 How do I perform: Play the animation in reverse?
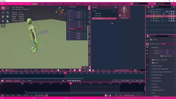pos(73,81)
